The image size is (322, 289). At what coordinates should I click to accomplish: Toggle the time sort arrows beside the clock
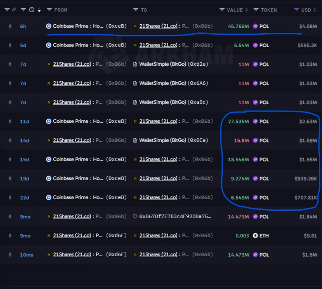pyautogui.click(x=39, y=10)
